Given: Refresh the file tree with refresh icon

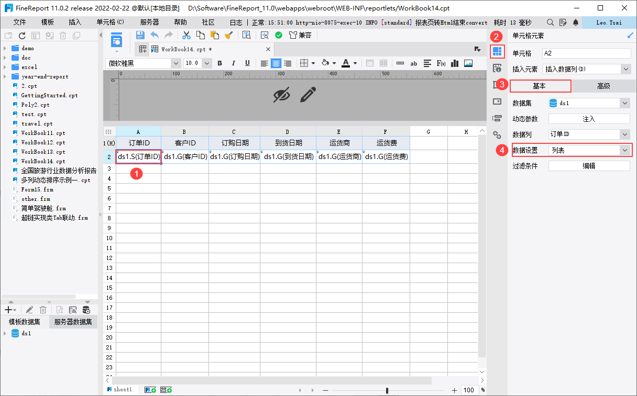Looking at the screenshot, I should click(x=22, y=36).
